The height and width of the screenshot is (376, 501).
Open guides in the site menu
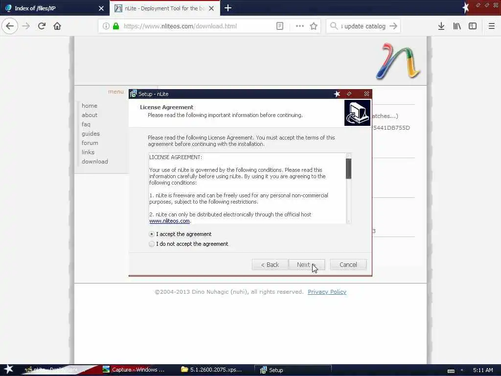coord(91,134)
